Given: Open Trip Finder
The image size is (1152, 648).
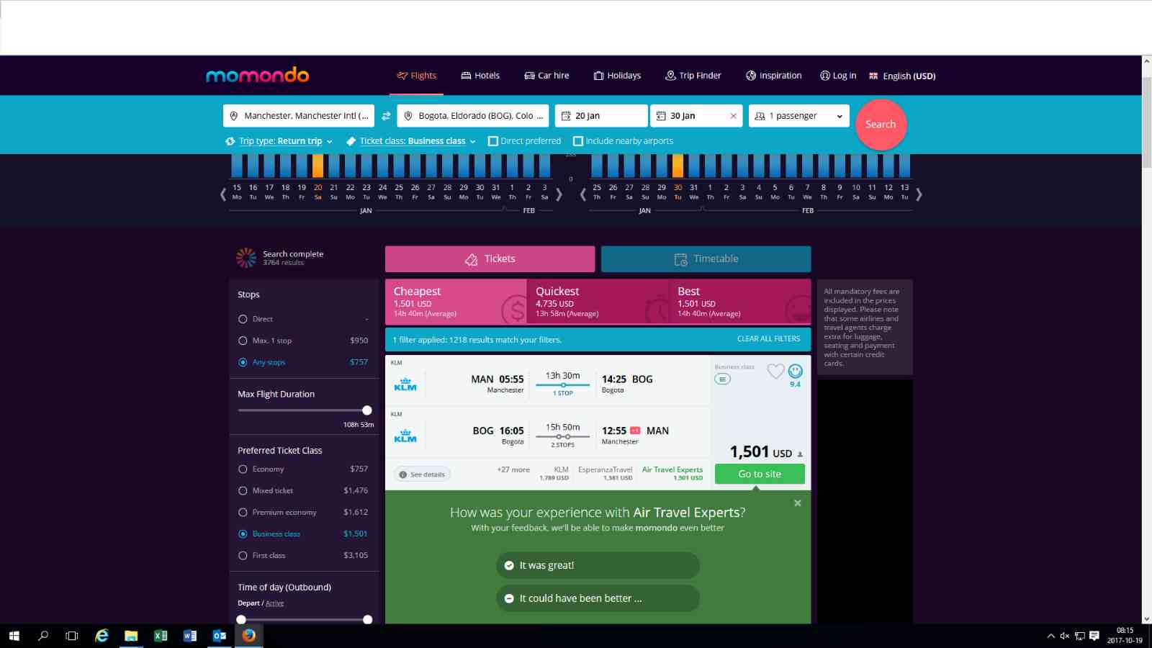Looking at the screenshot, I should (x=693, y=76).
